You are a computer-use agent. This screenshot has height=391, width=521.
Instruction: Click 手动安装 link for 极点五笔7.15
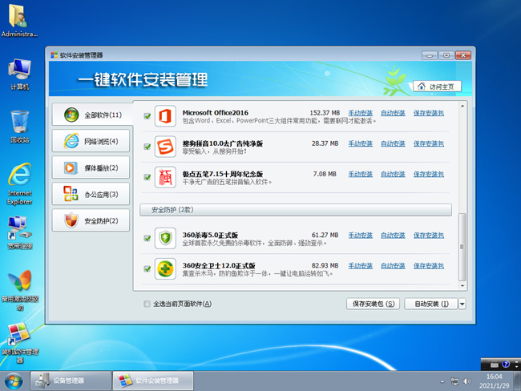(360, 174)
